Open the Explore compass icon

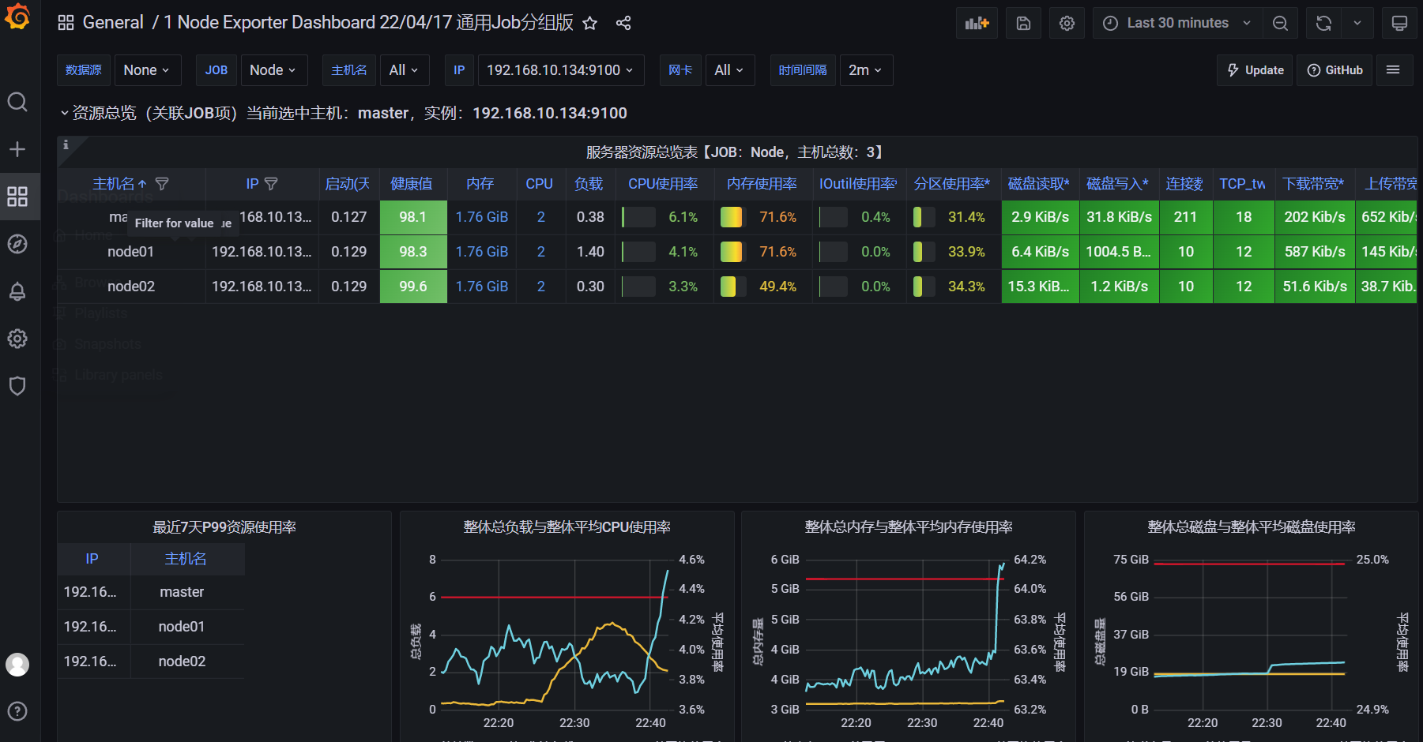(x=17, y=244)
